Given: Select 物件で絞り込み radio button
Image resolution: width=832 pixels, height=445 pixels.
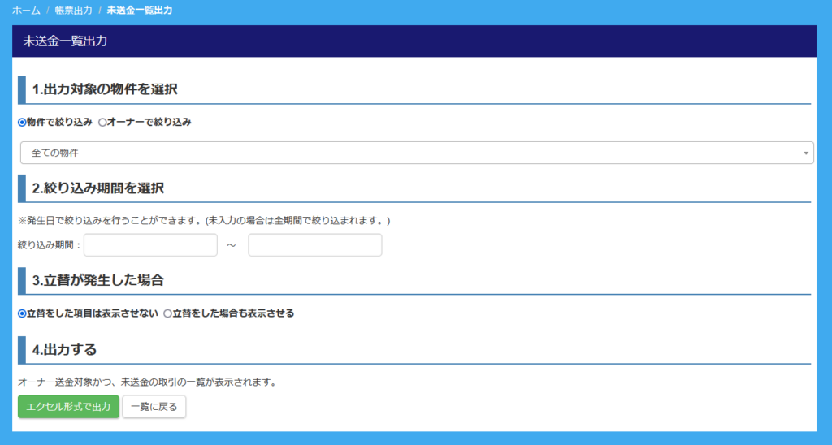Looking at the screenshot, I should click(22, 123).
